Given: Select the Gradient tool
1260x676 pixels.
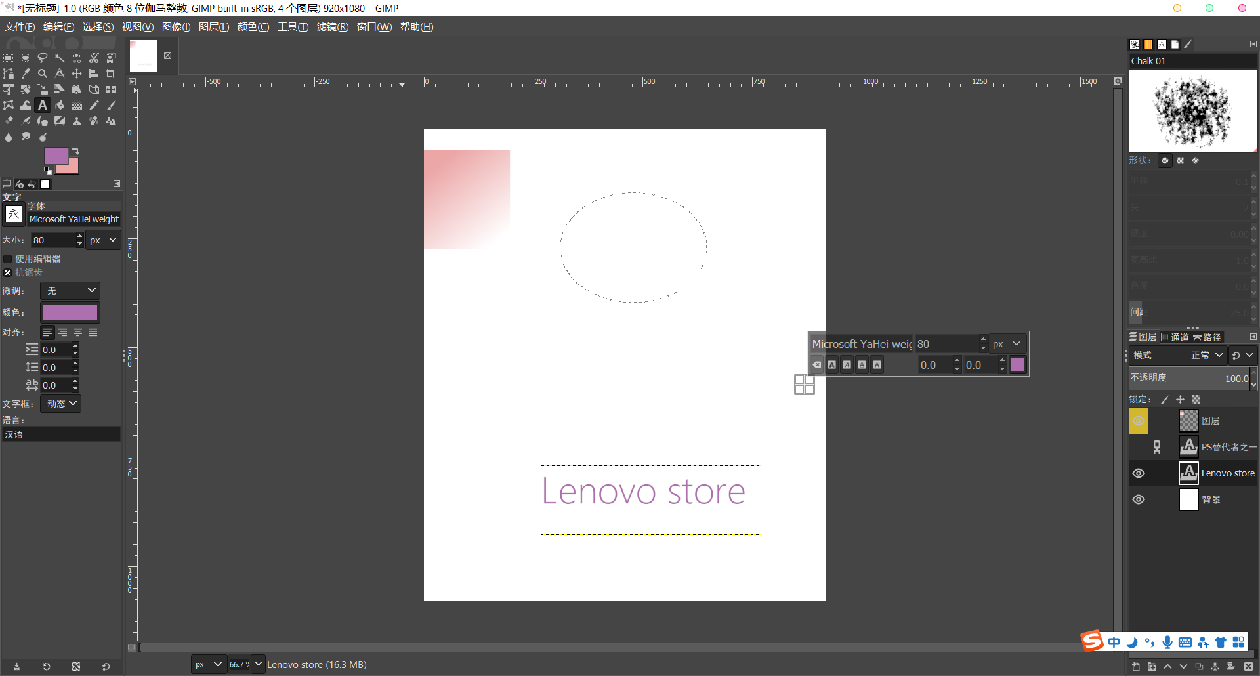Looking at the screenshot, I should [x=77, y=105].
